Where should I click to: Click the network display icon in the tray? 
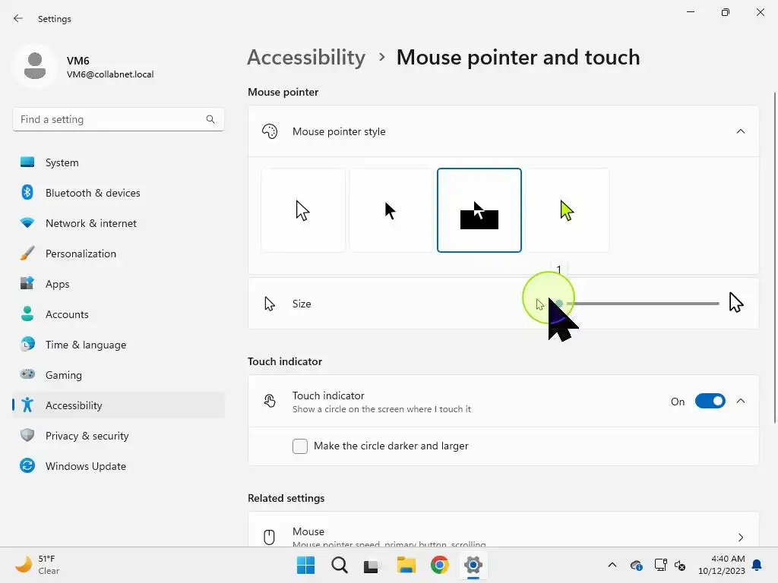tap(660, 565)
